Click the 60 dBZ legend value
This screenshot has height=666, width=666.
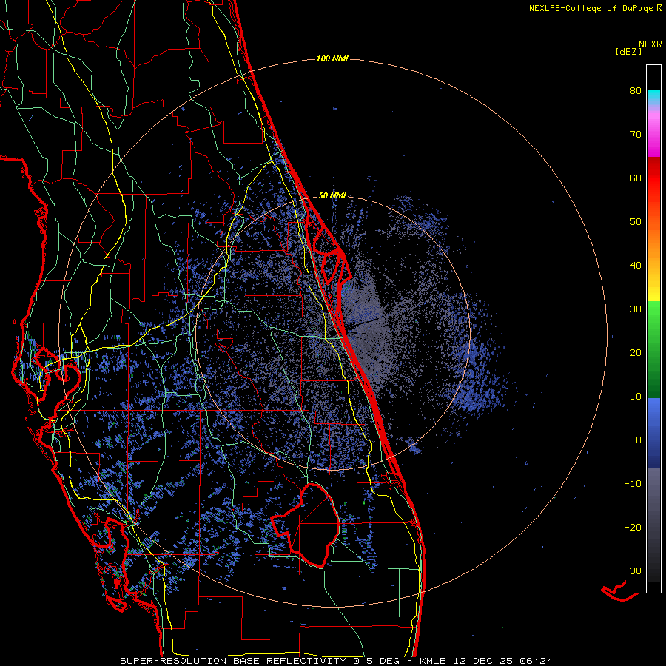click(x=636, y=178)
